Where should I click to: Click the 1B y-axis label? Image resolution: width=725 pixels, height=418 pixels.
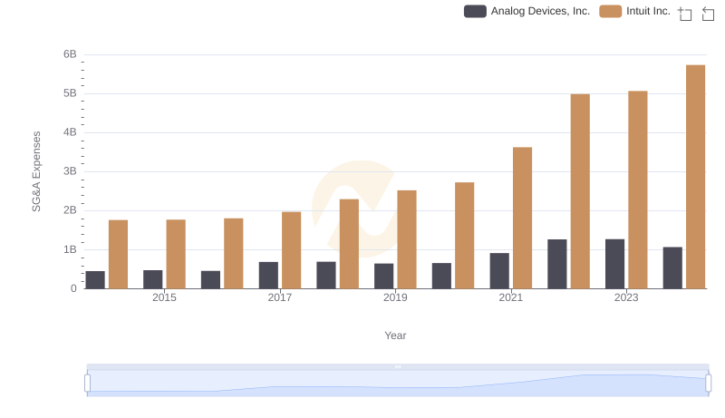pos(70,249)
